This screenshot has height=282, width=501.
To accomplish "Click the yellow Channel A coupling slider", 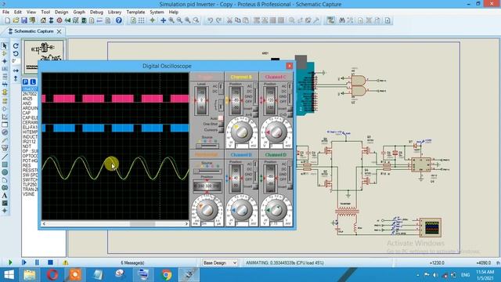I will (x=255, y=93).
